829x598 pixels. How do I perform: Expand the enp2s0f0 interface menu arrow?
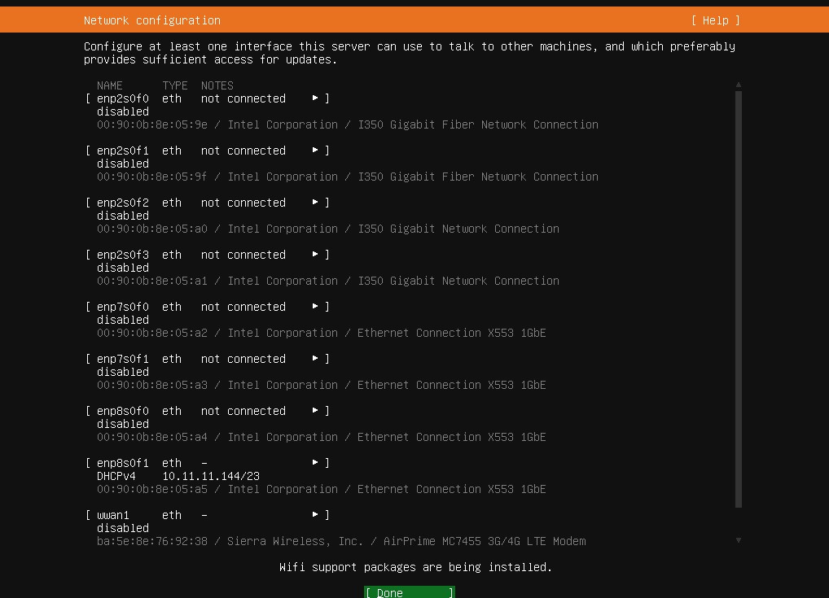(x=315, y=98)
